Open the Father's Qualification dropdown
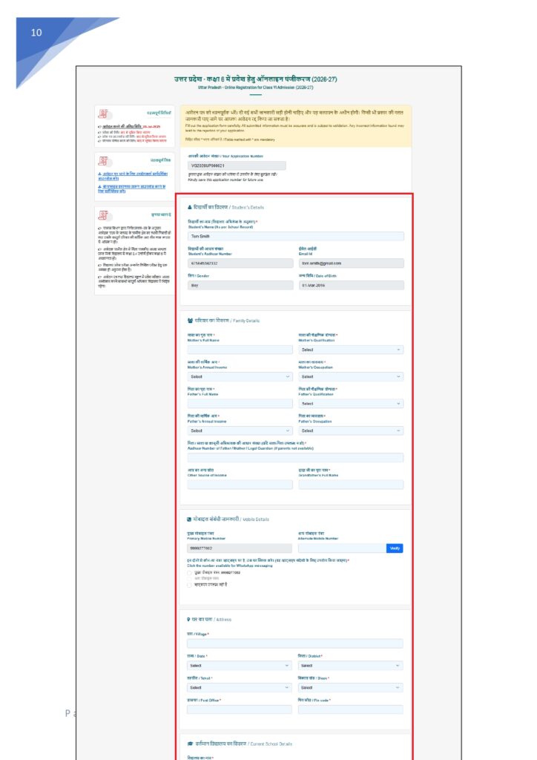Viewport: 537px width, 760px height. point(351,404)
